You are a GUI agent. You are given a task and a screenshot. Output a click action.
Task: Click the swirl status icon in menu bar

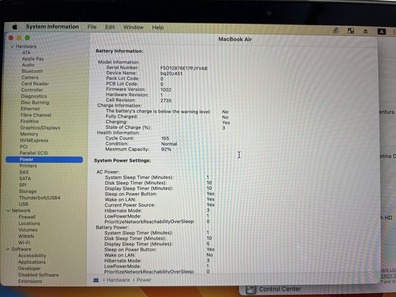(x=335, y=31)
